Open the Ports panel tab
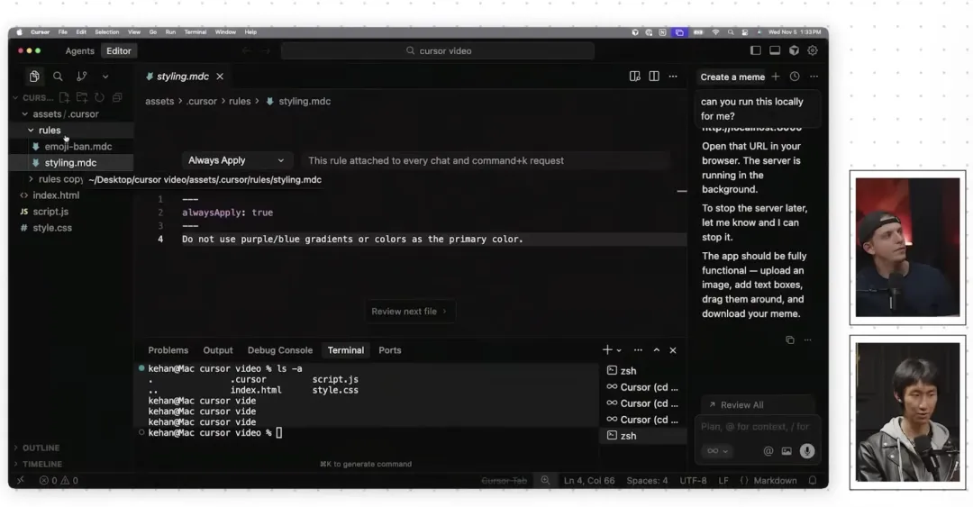 [390, 350]
